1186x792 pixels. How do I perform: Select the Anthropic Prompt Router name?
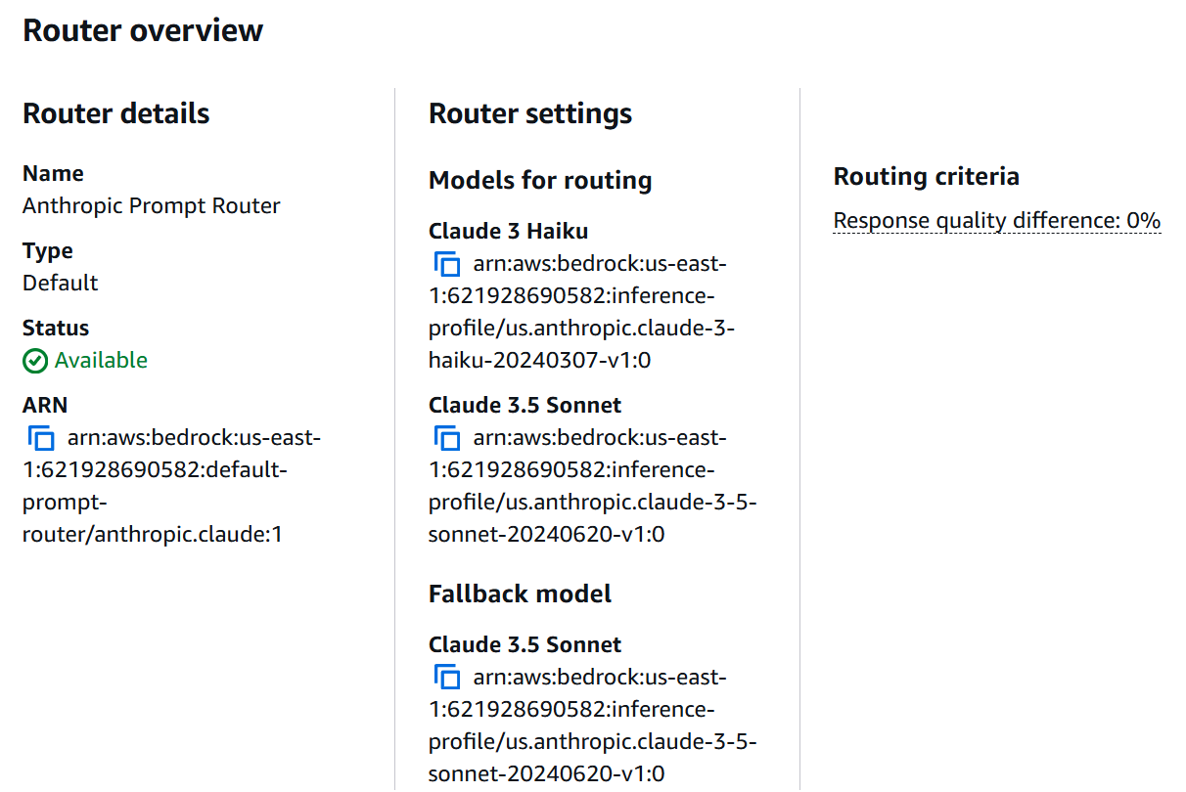click(x=151, y=205)
